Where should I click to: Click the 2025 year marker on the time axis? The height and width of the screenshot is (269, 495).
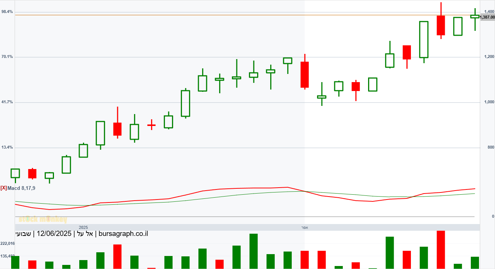tap(83, 227)
